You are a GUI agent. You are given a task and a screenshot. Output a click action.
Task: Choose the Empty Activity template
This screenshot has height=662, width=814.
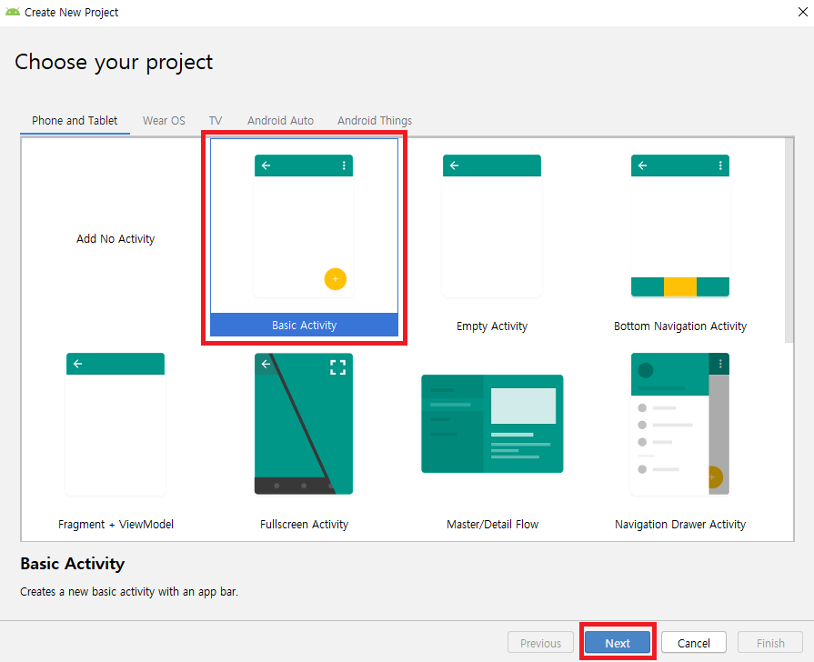click(x=492, y=226)
